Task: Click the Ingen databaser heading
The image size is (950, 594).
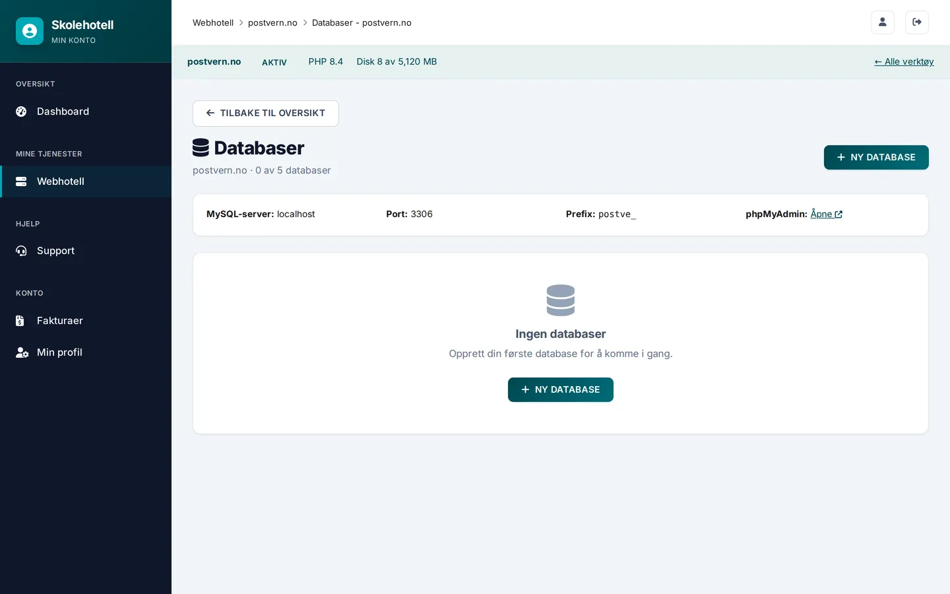Action: tap(561, 334)
